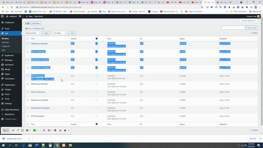Open Add New submenu under Job
Image resolution: width=263 pixels, height=148 pixels.
(x=5, y=42)
